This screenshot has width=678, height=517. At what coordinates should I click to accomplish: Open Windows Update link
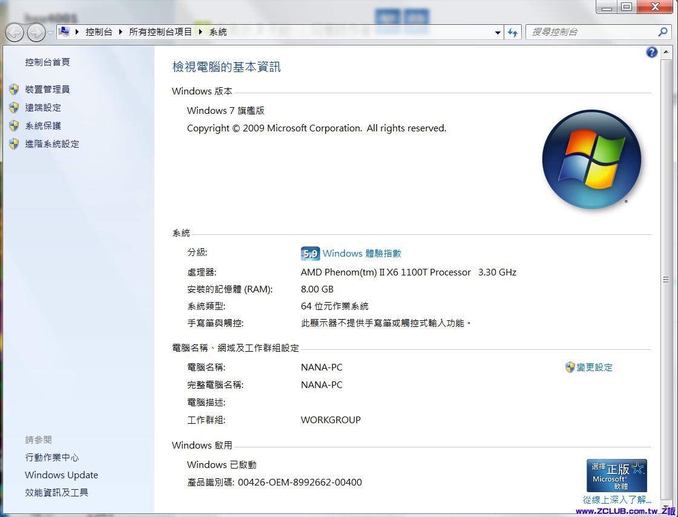(61, 475)
